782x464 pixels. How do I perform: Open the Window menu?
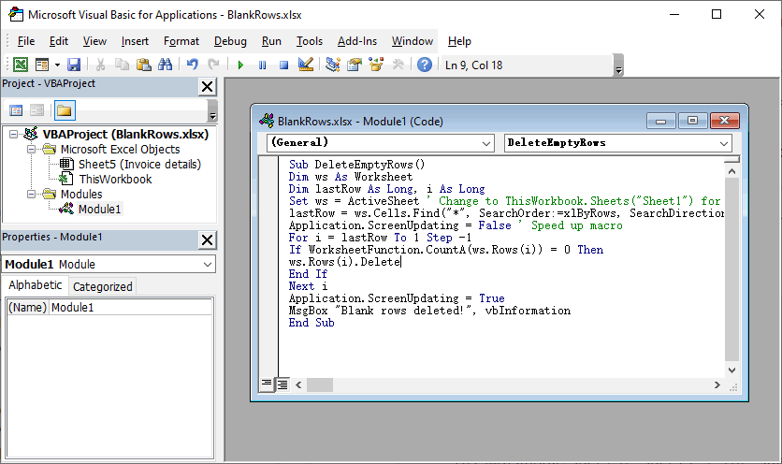click(413, 41)
